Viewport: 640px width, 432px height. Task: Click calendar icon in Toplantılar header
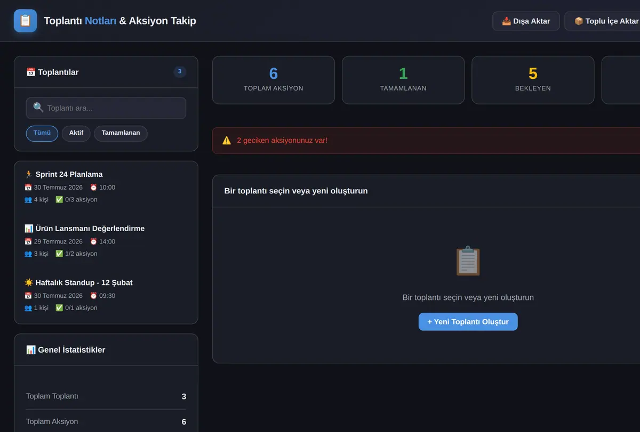click(31, 72)
